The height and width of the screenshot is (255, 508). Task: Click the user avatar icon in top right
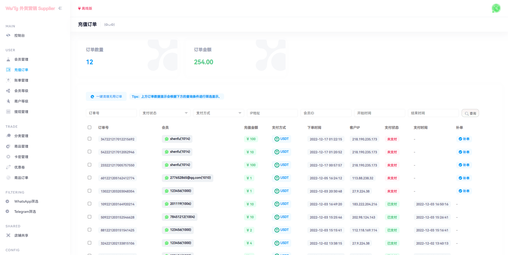(496, 8)
